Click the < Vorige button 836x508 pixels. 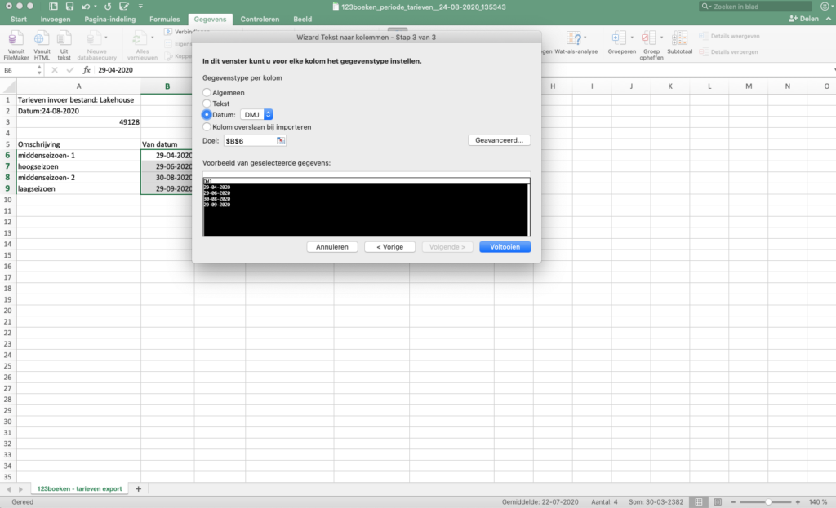click(x=389, y=246)
